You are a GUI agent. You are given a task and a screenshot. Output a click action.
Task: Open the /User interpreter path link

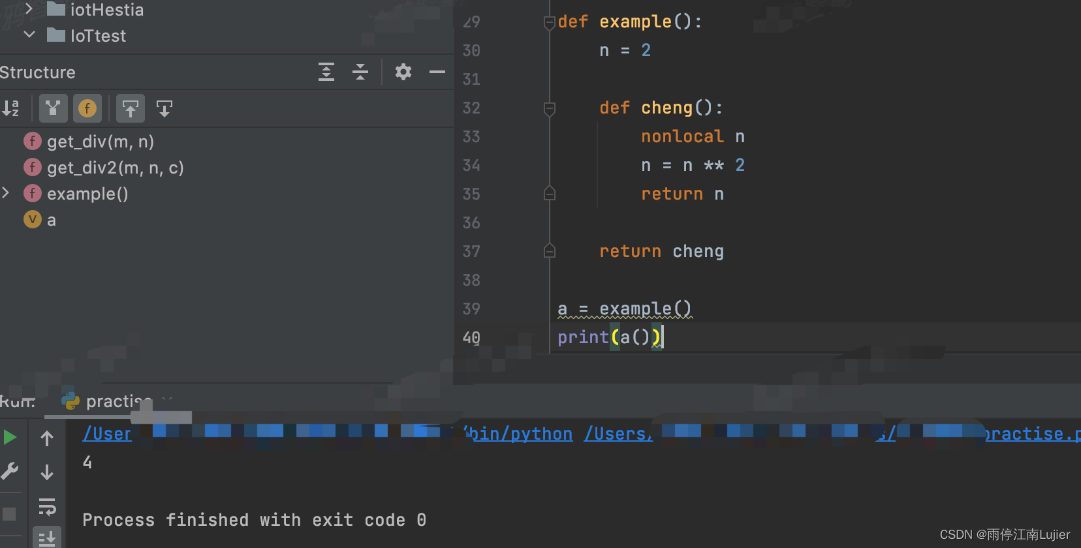click(107, 434)
